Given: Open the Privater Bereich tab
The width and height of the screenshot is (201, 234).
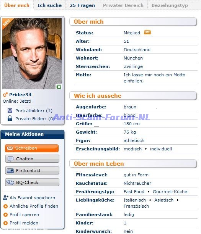Looking at the screenshot, I should pos(123,5).
